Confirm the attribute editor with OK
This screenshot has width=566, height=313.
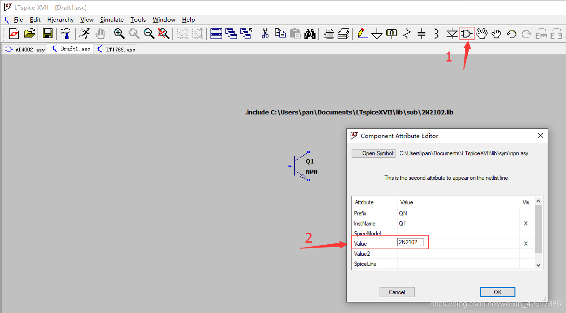pos(498,292)
